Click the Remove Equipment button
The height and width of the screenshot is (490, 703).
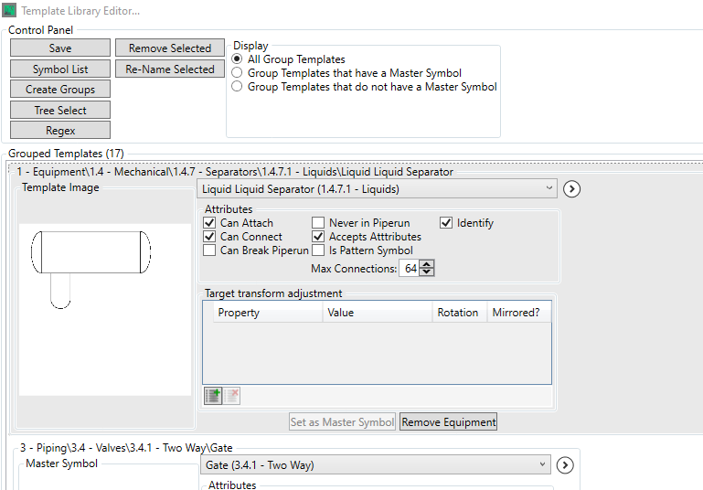448,422
